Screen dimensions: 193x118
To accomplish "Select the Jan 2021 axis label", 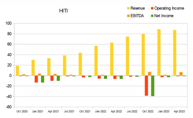I will (38, 111).
